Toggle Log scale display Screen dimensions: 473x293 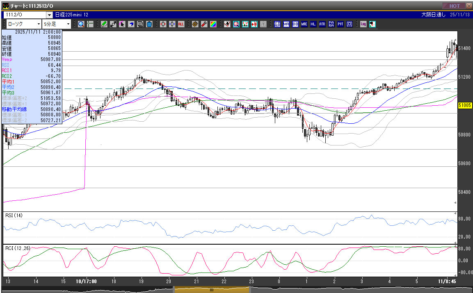[363, 24]
